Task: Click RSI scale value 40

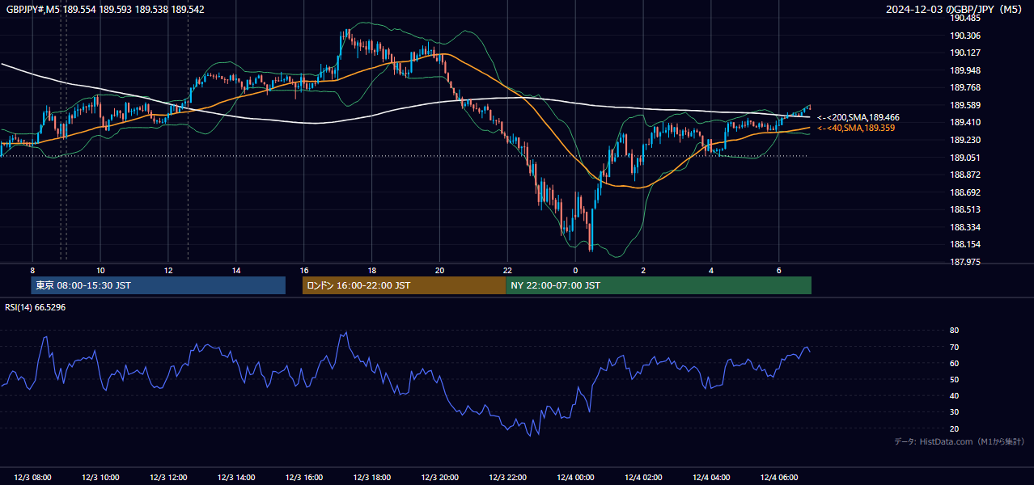Action: click(954, 395)
